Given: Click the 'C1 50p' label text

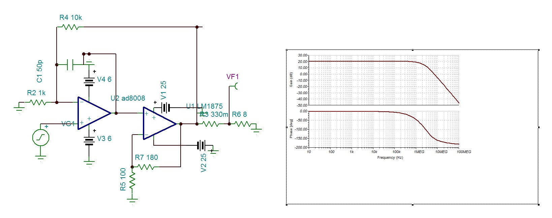Looking at the screenshot, I should pos(39,71).
